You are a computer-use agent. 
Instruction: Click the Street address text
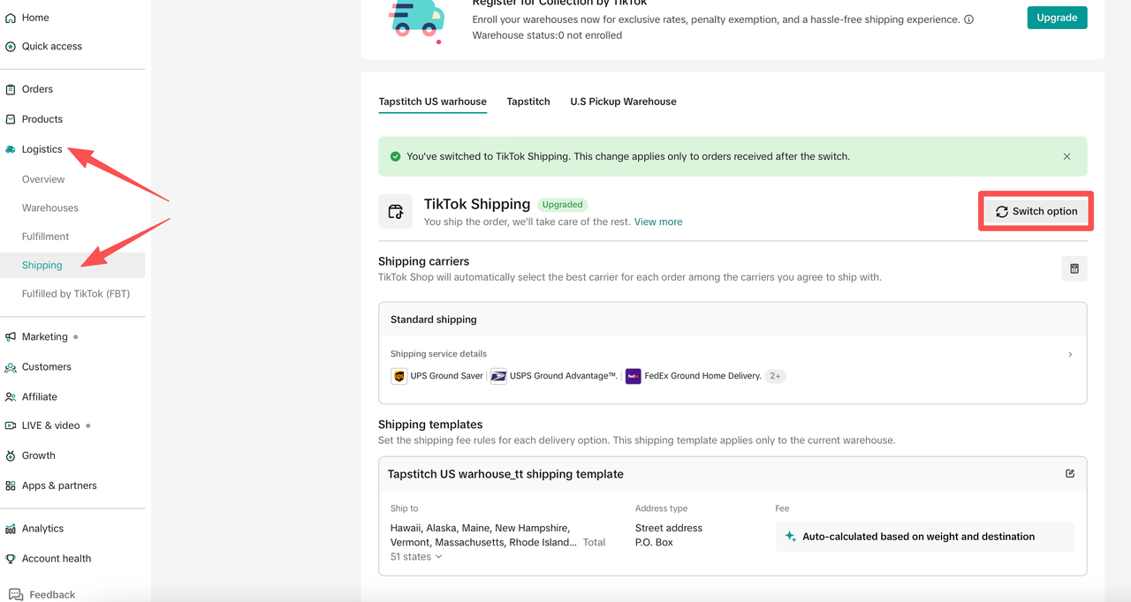(669, 528)
